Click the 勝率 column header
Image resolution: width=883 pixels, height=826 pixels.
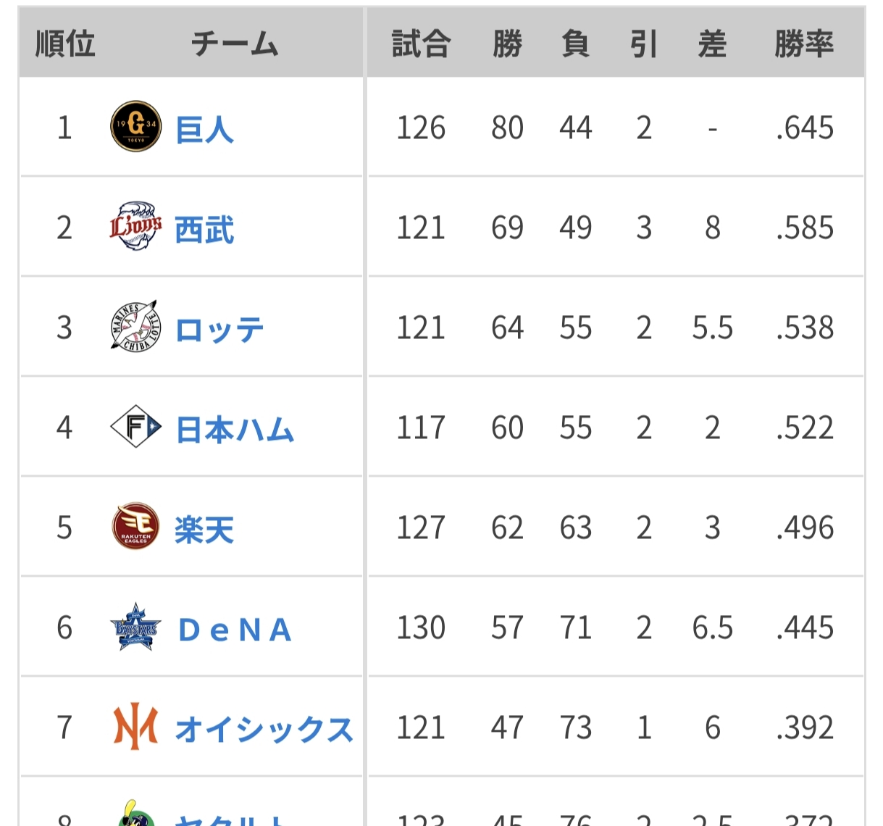(x=804, y=44)
